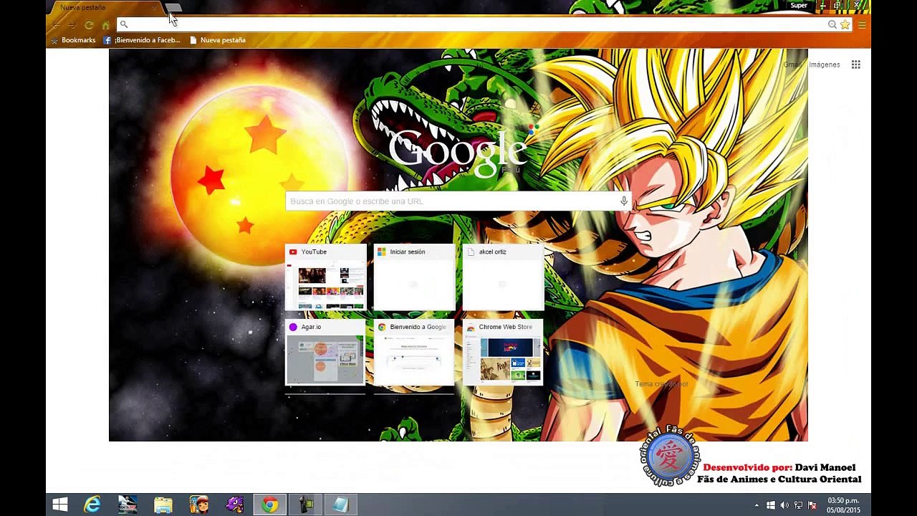Open the Chrome menu hamburger icon
The width and height of the screenshot is (917, 516).
(862, 24)
